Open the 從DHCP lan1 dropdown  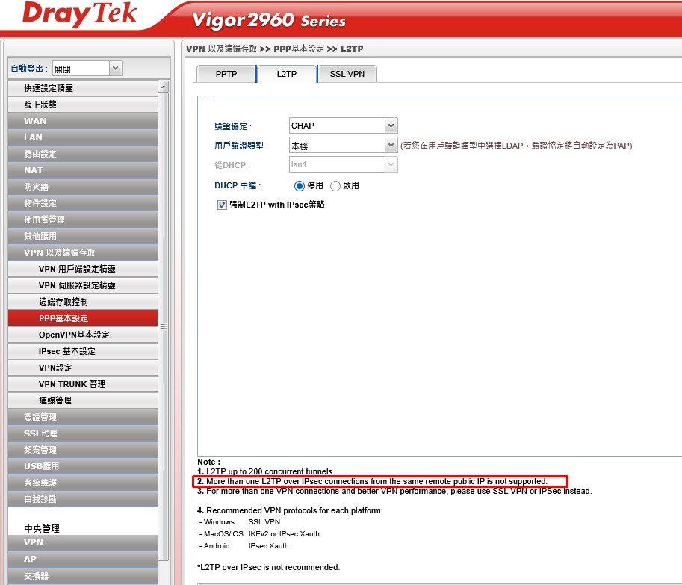pos(343,165)
